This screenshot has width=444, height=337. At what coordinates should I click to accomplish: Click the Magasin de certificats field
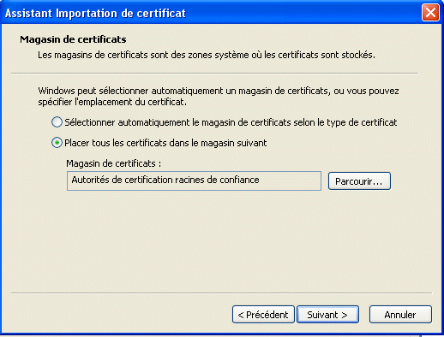click(x=194, y=180)
